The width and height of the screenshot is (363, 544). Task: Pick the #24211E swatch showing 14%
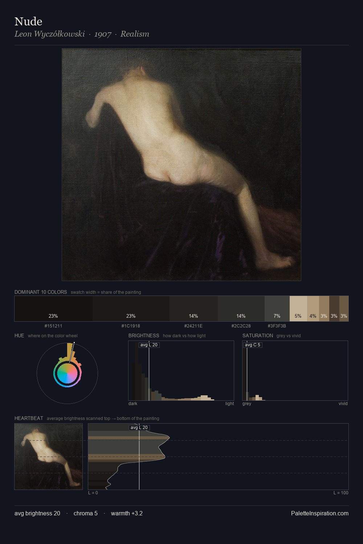[193, 309]
